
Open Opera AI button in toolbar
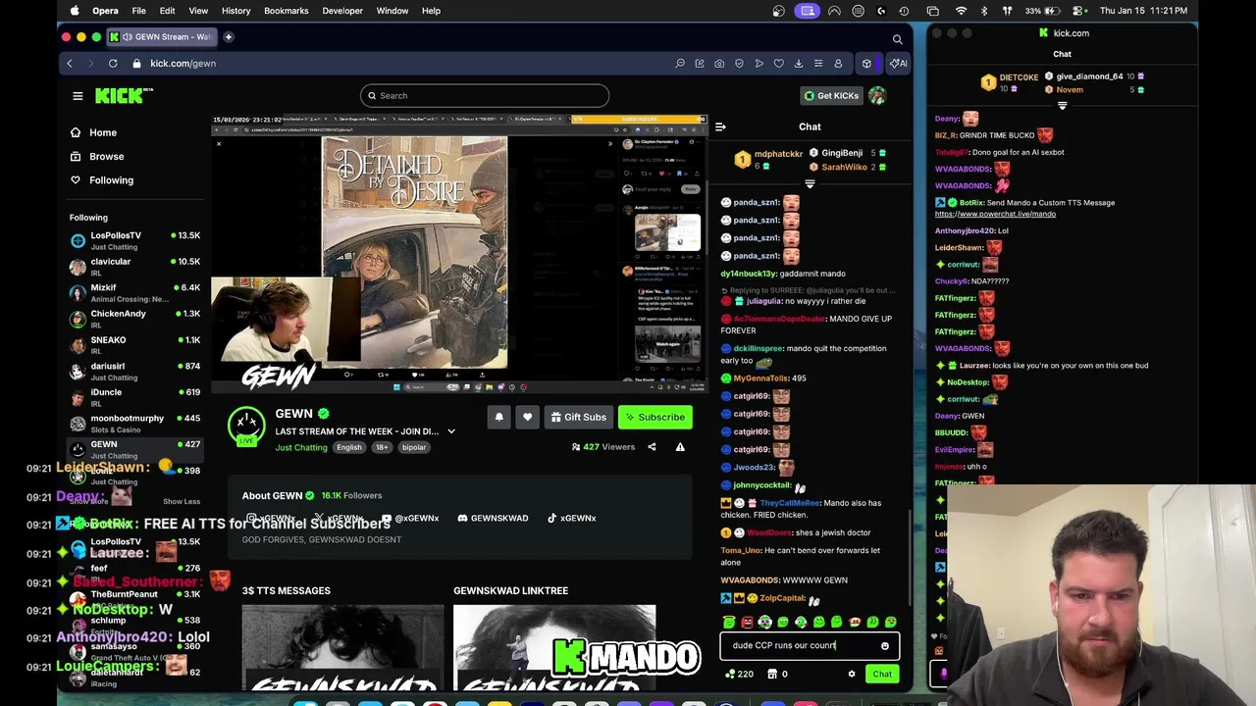tap(898, 64)
